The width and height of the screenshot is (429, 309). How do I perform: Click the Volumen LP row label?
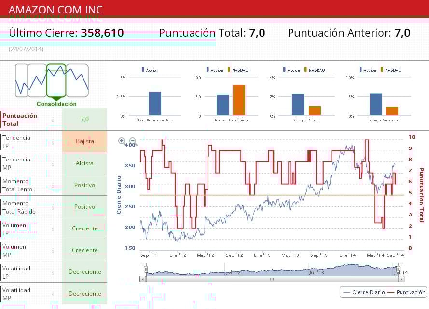[x=14, y=229]
